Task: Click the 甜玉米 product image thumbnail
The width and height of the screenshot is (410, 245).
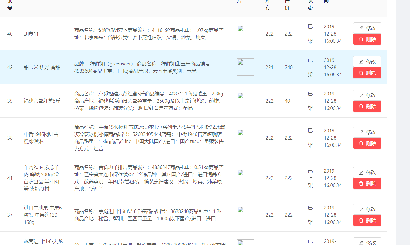Action: coord(246,67)
